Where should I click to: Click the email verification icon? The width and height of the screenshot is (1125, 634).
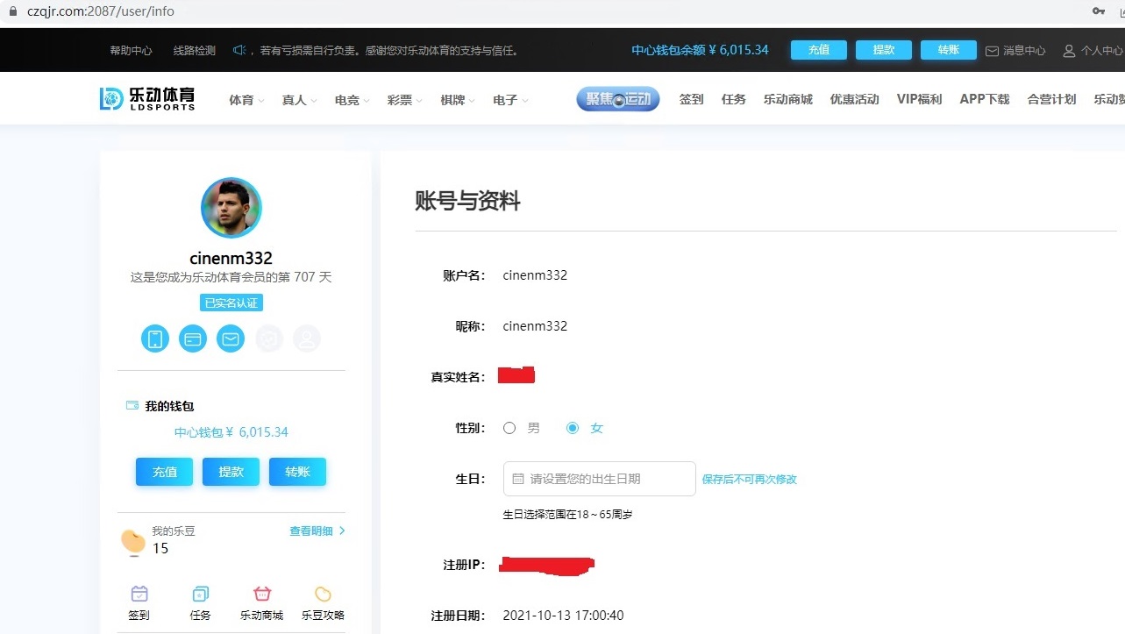pos(231,338)
